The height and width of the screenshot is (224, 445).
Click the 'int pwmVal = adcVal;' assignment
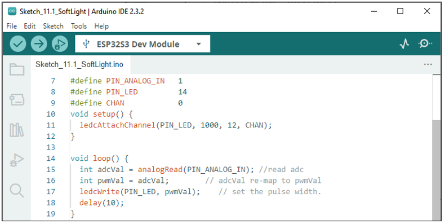pos(124,181)
